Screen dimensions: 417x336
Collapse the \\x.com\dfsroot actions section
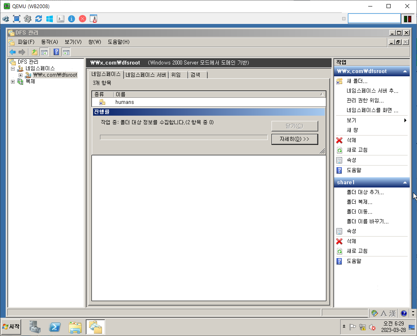pos(405,71)
